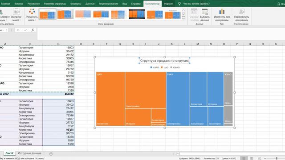Add a new sheet with plus icon
This screenshot has height=160, width=285.
pos(51,154)
